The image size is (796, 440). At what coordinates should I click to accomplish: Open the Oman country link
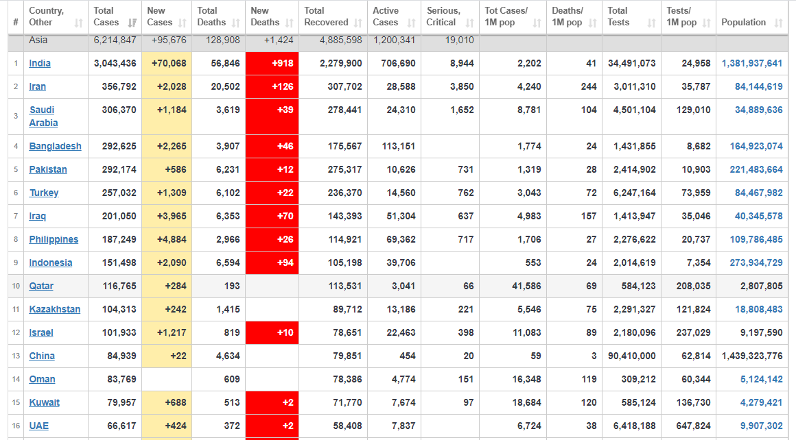click(42, 380)
